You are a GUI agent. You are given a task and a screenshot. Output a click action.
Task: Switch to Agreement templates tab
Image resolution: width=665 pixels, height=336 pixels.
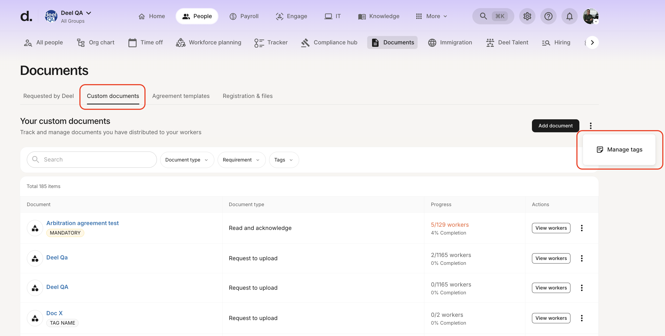pos(181,96)
